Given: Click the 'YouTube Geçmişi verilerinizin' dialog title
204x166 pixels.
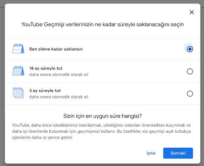Looking at the screenshot, I should point(103,24).
